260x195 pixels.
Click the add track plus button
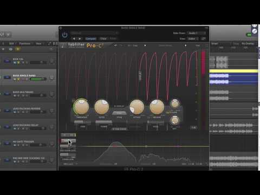pyautogui.click(x=3, y=49)
